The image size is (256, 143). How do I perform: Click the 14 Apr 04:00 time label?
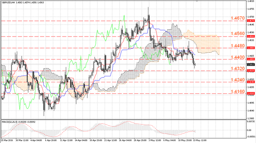81,140
